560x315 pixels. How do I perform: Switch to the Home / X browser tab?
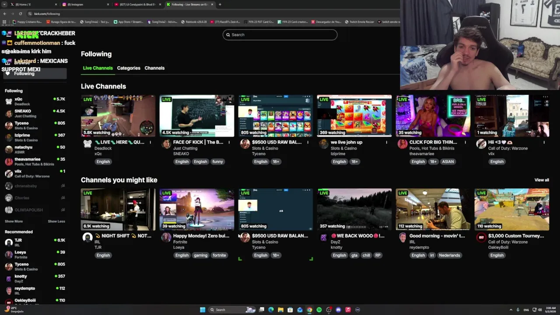pyautogui.click(x=33, y=4)
